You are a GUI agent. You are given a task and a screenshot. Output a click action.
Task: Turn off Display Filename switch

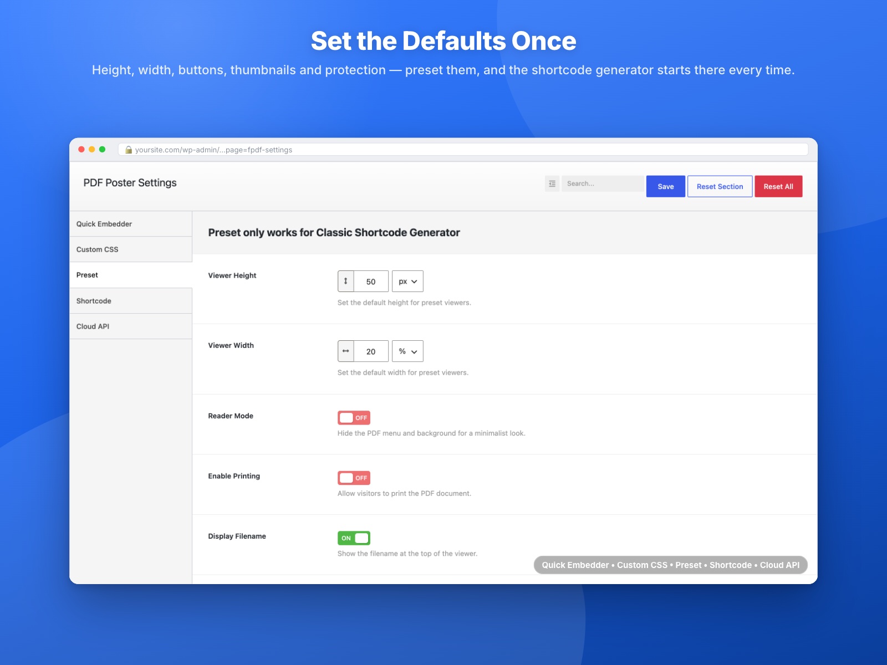pyautogui.click(x=354, y=538)
